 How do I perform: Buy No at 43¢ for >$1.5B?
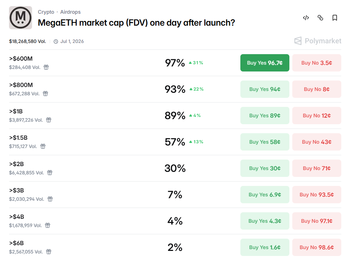(316, 142)
